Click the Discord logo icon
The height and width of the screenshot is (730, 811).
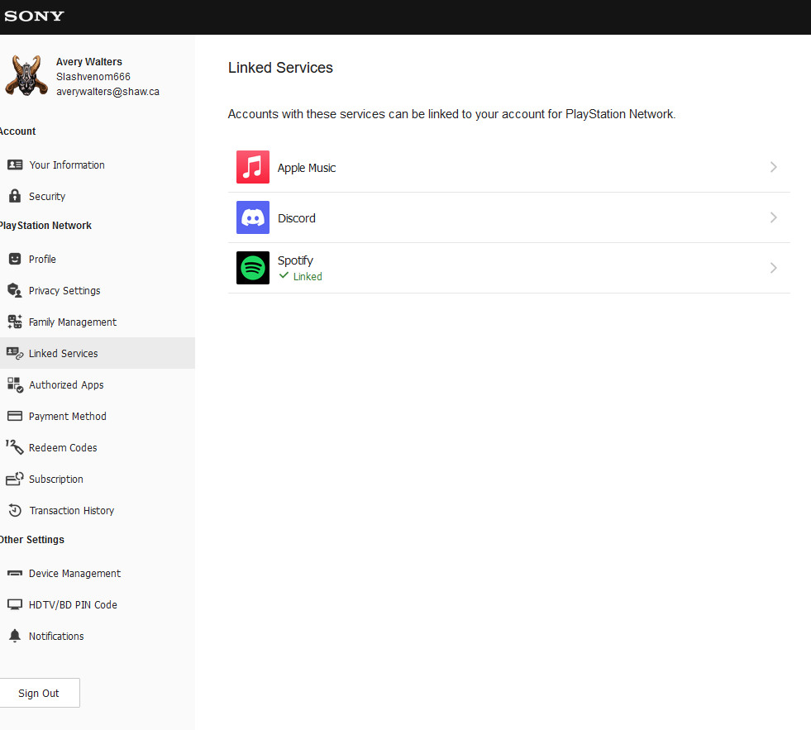click(x=253, y=217)
